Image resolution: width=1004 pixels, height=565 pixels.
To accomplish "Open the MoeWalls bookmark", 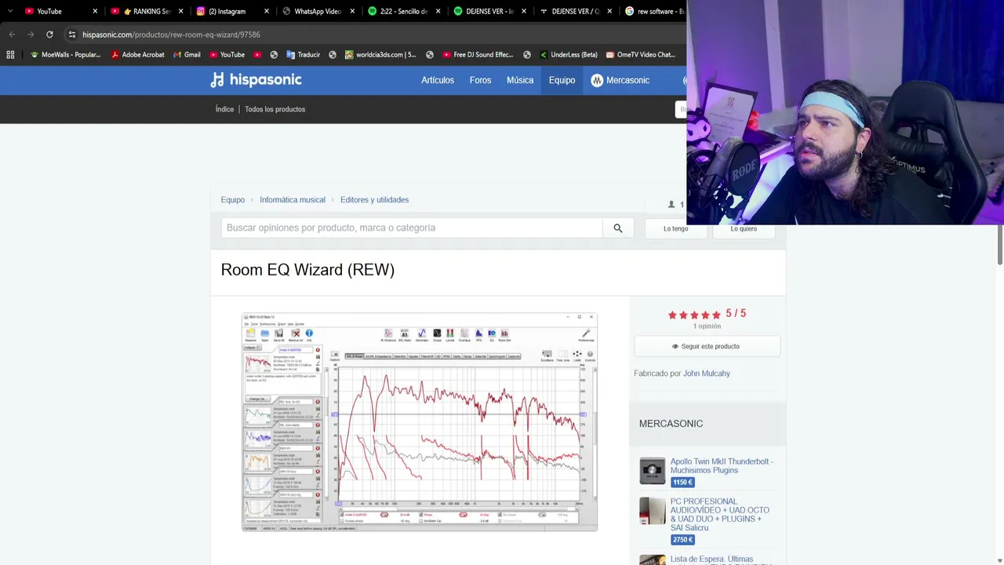I will 65,55.
